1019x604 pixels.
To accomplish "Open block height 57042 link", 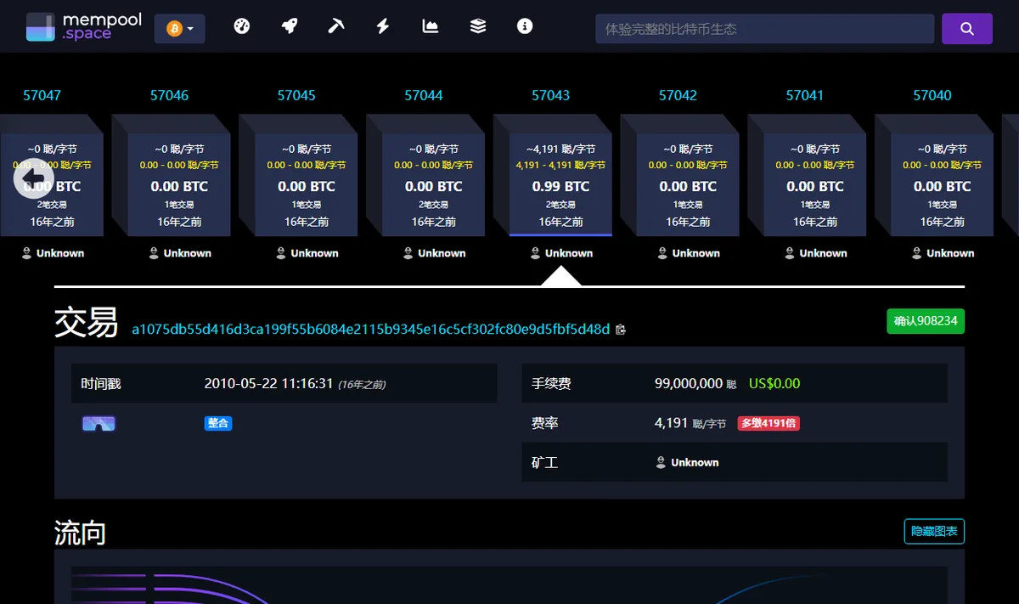I will (678, 95).
